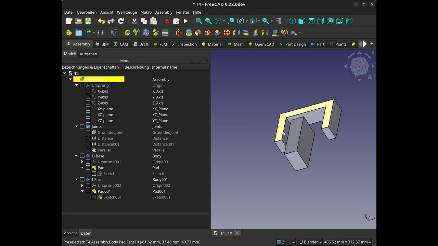The height and width of the screenshot is (246, 438).
Task: Click Fit selection zoom icon
Action: point(208,21)
